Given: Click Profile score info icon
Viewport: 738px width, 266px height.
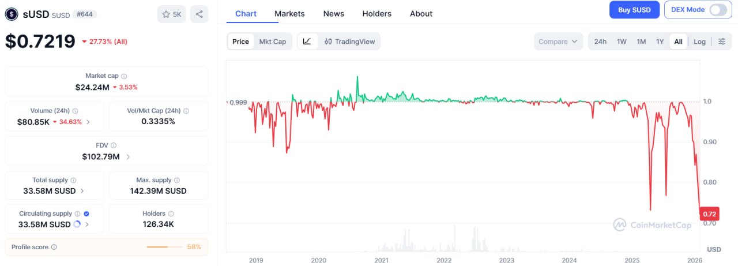Looking at the screenshot, I should click(x=54, y=247).
